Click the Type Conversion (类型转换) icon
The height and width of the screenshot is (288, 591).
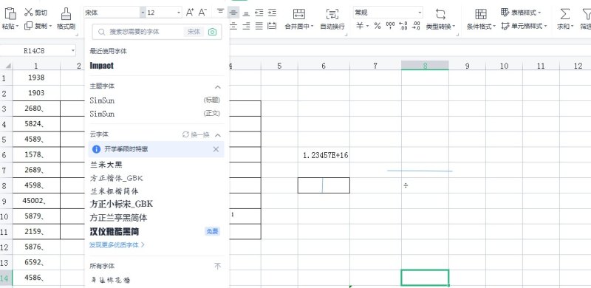coord(440,14)
